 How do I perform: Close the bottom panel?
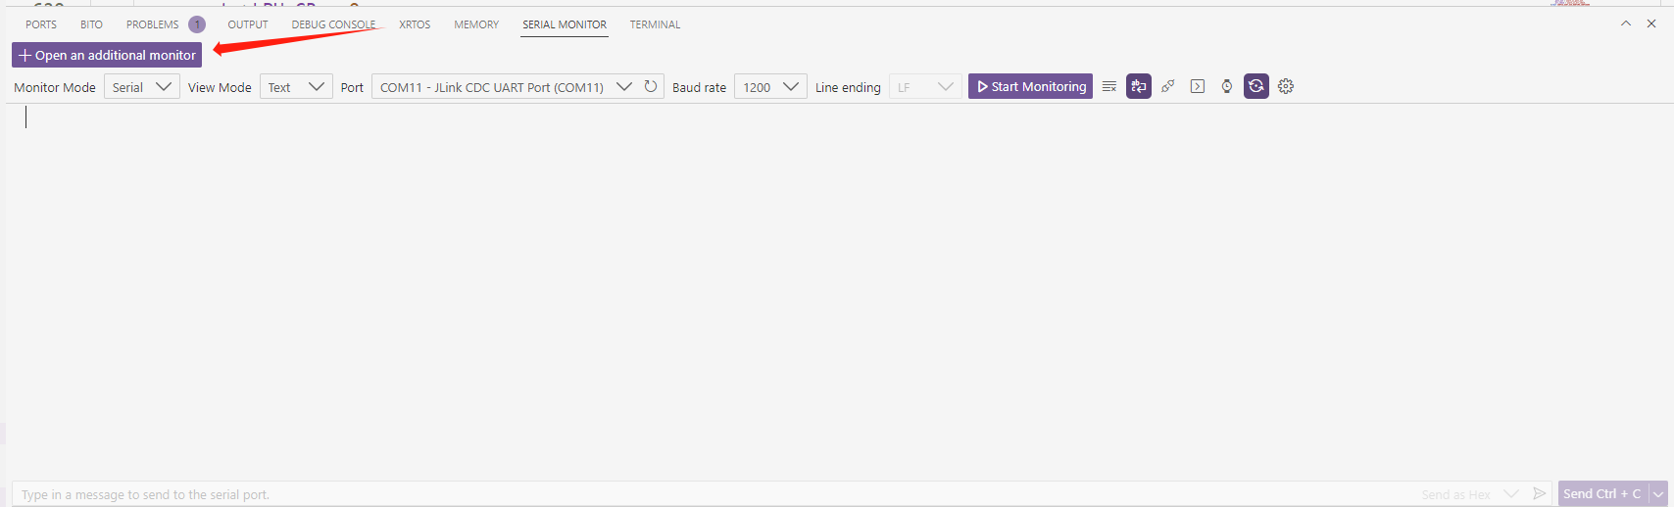coord(1651,23)
